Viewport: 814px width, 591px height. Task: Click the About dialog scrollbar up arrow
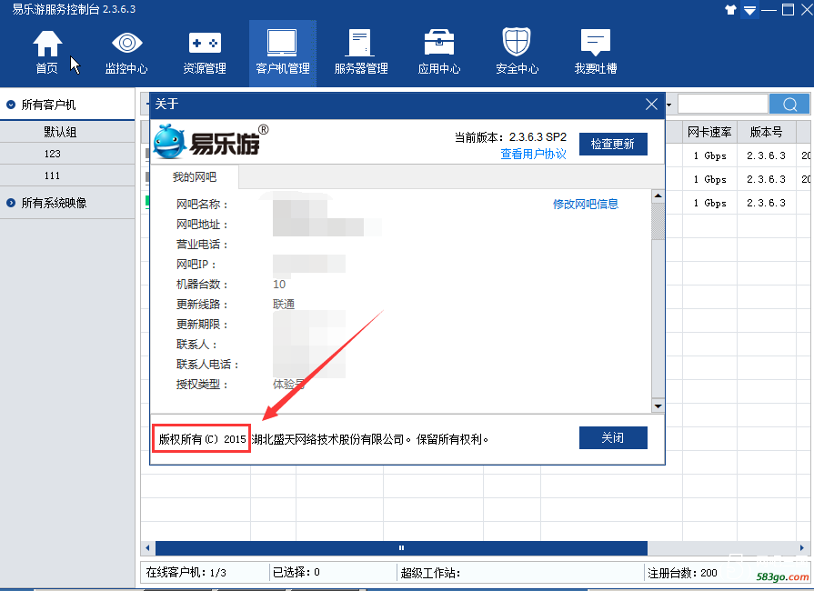tap(658, 196)
